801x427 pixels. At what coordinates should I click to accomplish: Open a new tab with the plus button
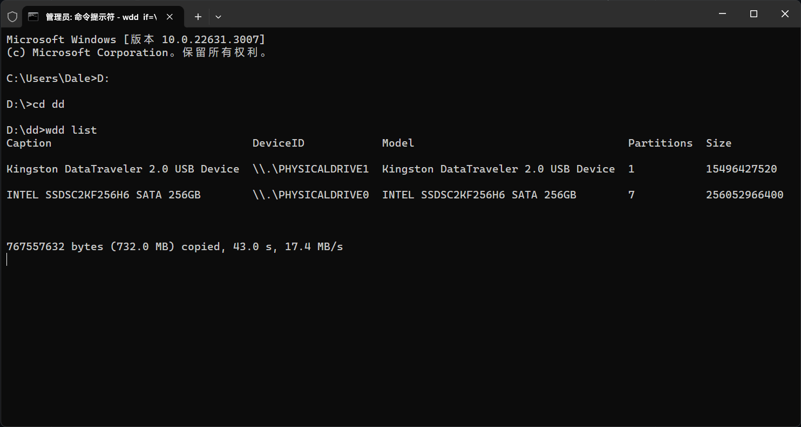[198, 17]
